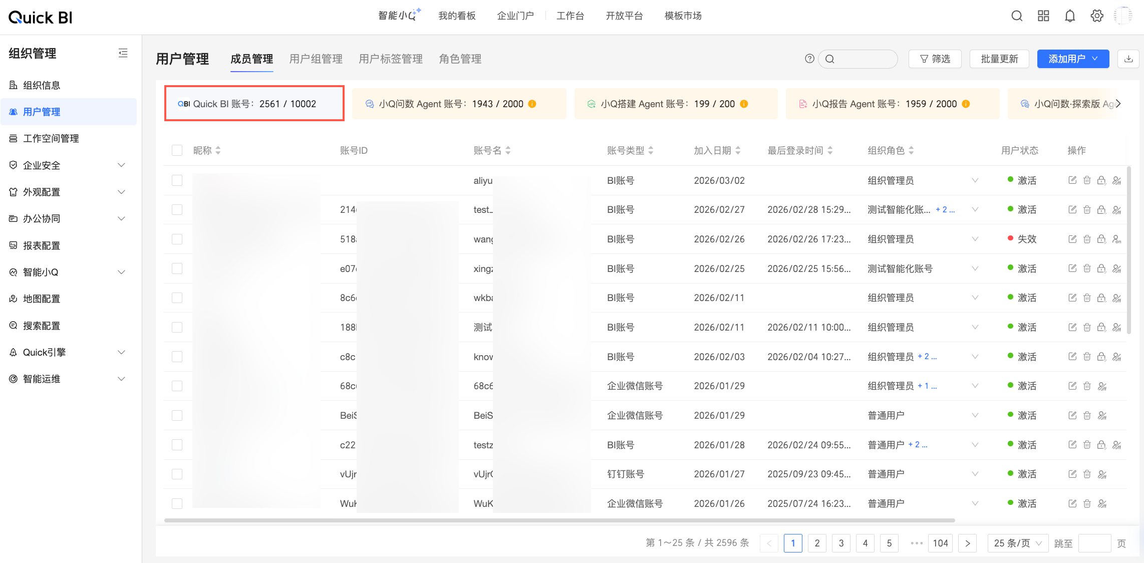Open 我的看板 in top navigation
The height and width of the screenshot is (563, 1144).
[x=456, y=16]
